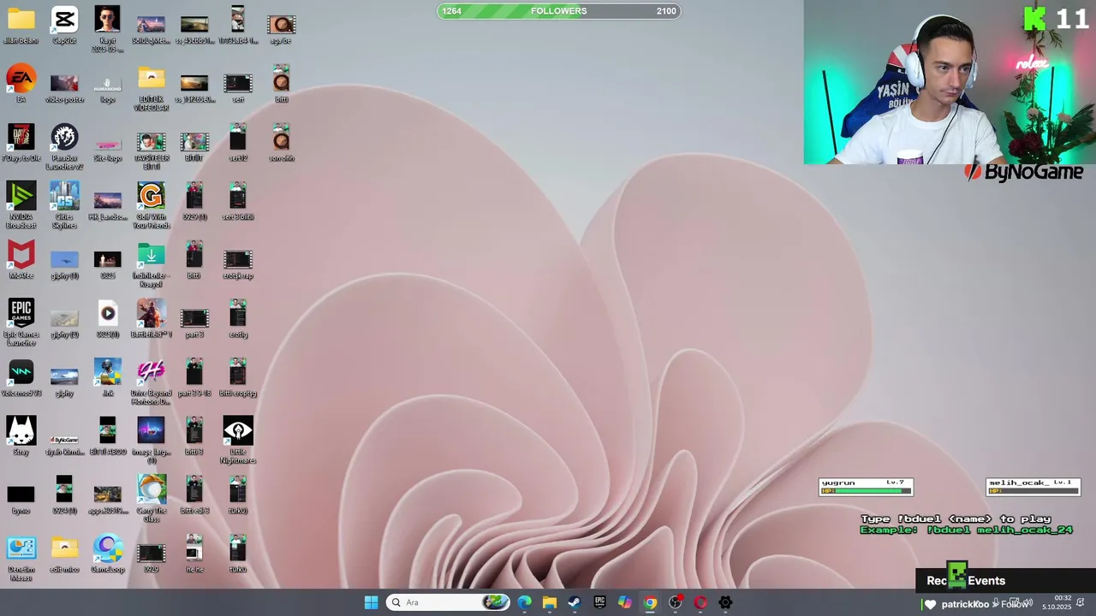Open taskbar clock and date

1057,602
